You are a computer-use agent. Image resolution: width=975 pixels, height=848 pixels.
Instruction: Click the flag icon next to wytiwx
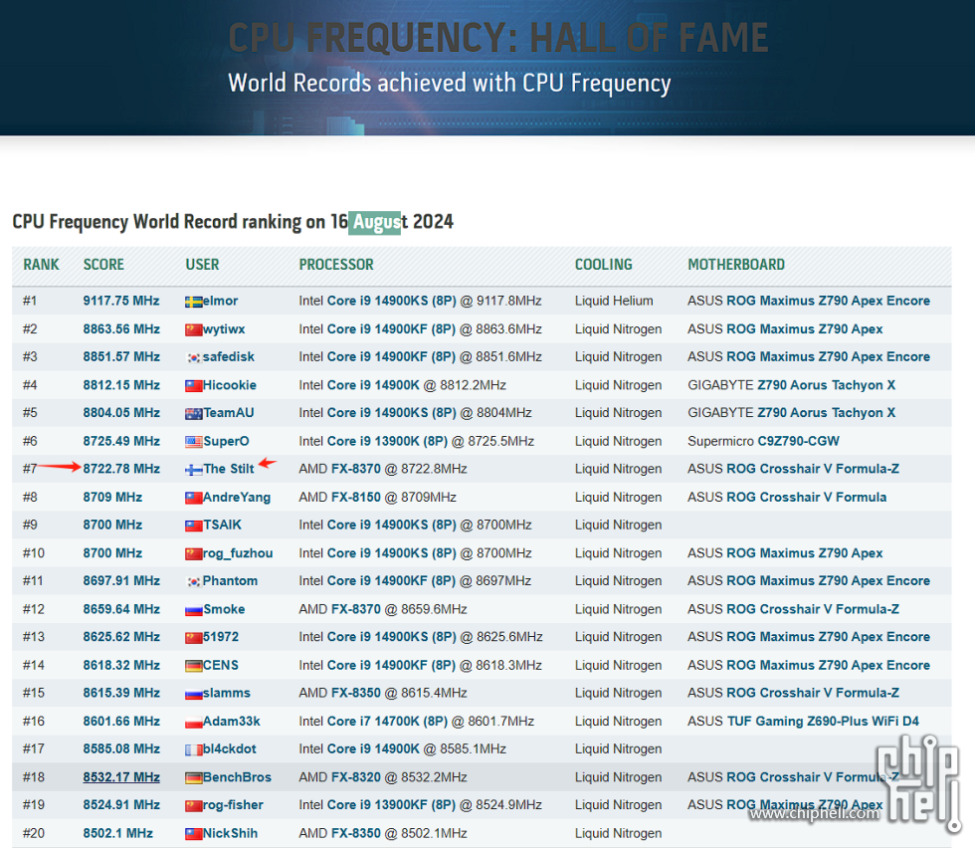tap(193, 329)
